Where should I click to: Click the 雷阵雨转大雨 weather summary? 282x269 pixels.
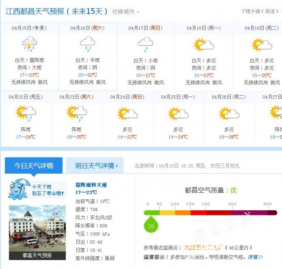pos(91,185)
